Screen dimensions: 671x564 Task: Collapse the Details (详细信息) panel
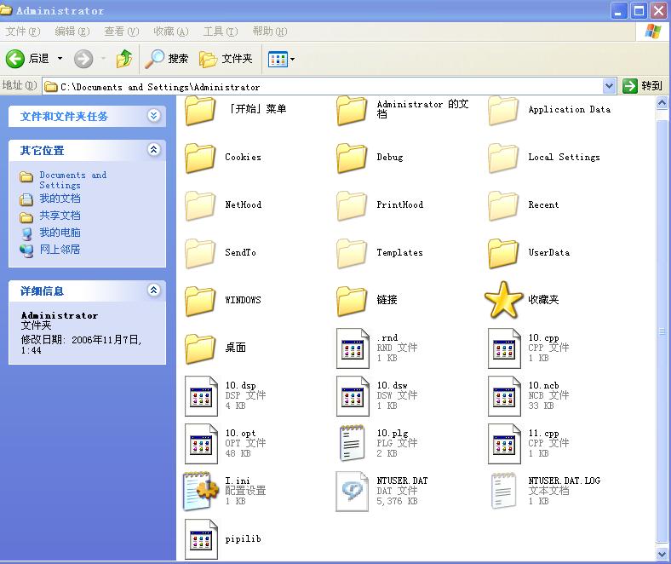coord(153,291)
